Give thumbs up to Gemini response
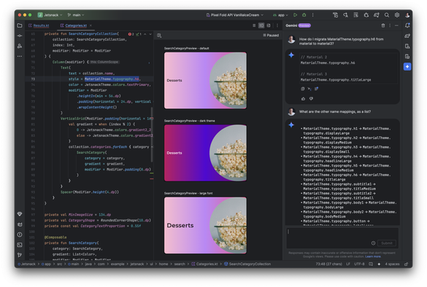This screenshot has width=427, height=287. 303,98
